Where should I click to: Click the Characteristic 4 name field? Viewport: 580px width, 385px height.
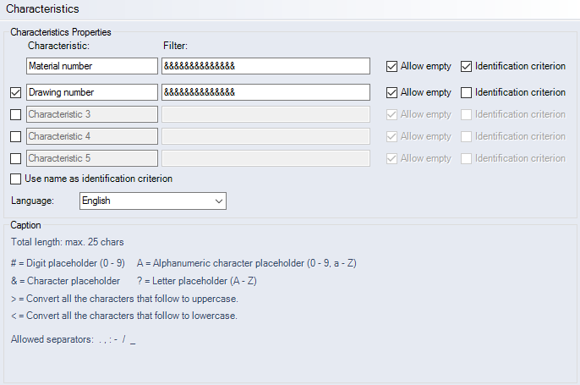(x=91, y=136)
